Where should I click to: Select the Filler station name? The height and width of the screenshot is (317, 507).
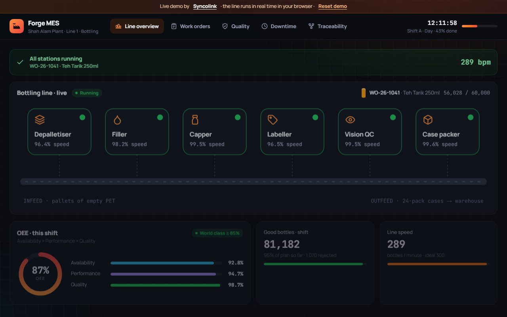119,134
